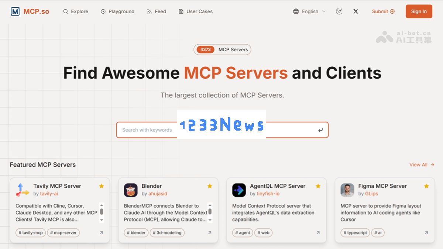443x249 pixels.
Task: Open Figma MCP Server via arrow icon
Action: tap(426, 233)
